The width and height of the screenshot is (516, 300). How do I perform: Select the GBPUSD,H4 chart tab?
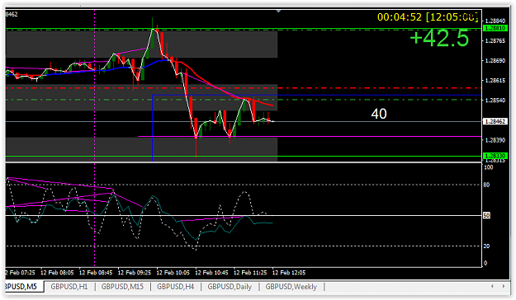[x=175, y=287]
